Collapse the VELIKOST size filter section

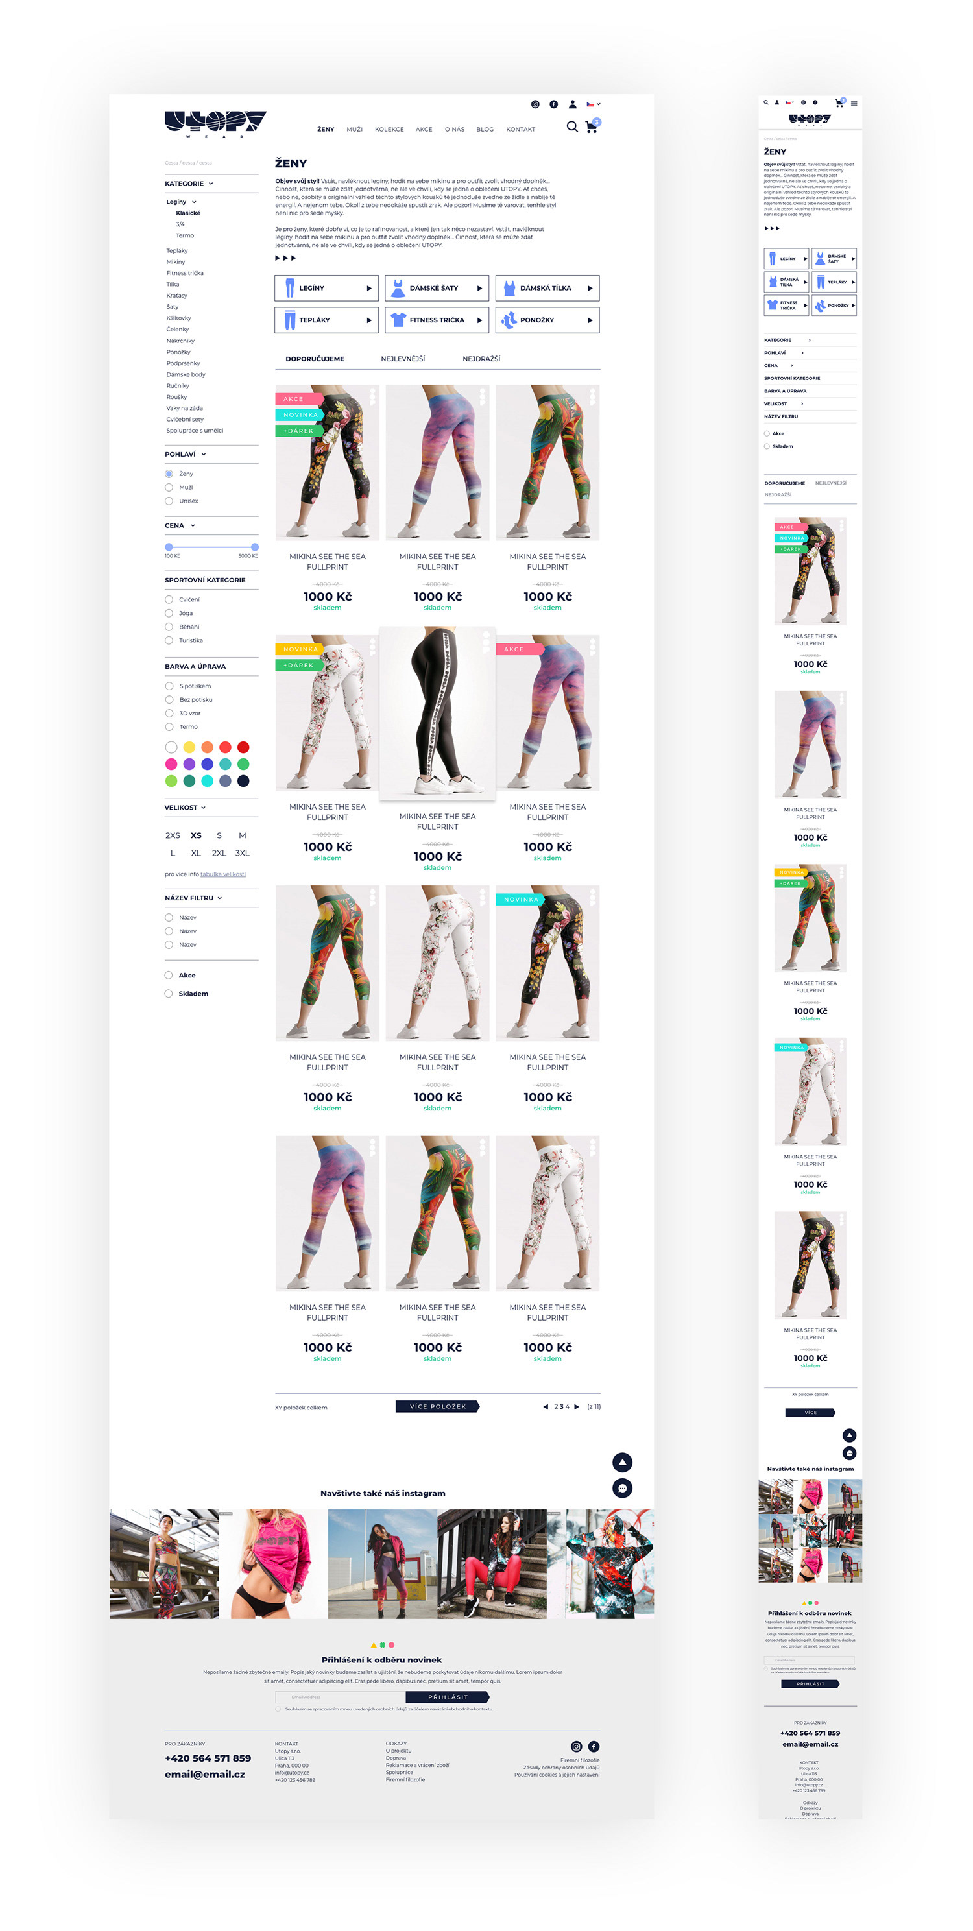[x=185, y=808]
